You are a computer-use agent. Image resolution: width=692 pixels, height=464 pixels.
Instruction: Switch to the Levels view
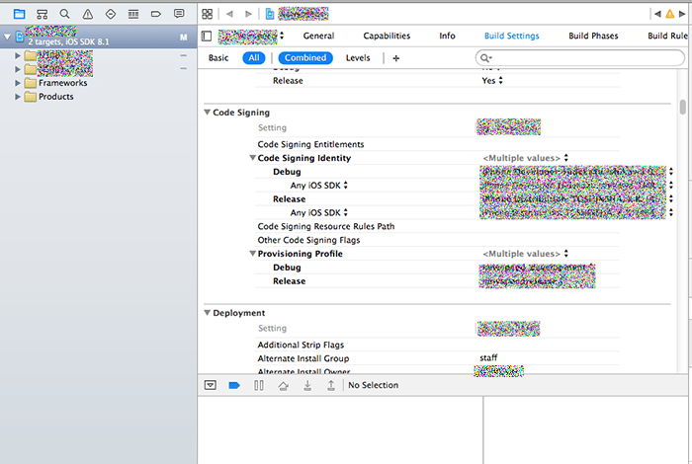[x=358, y=58]
